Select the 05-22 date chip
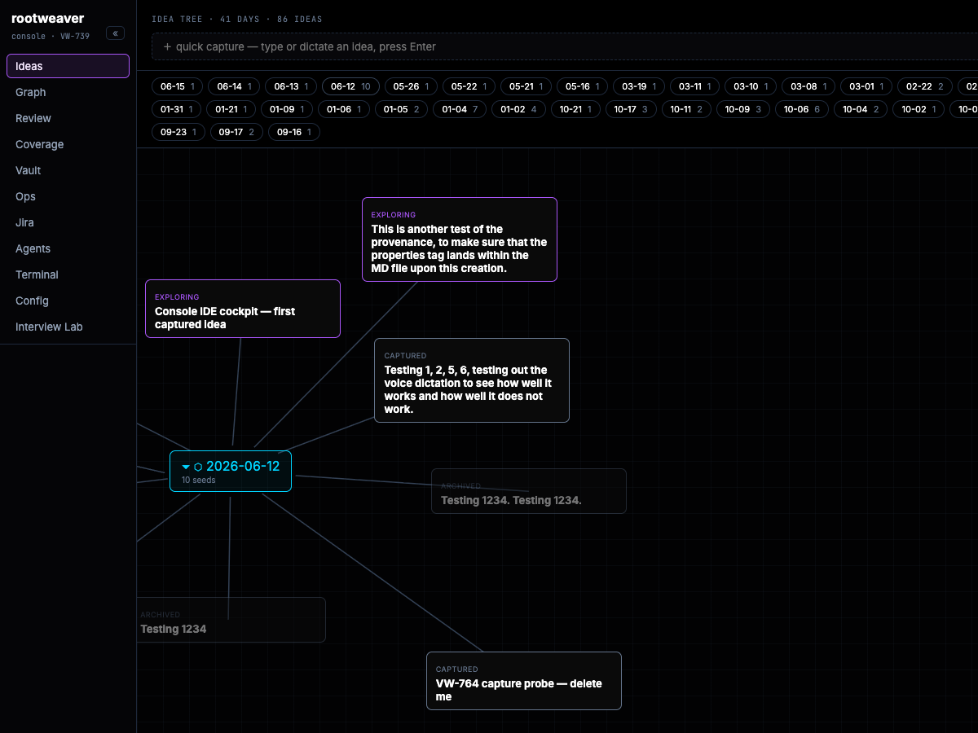 (469, 86)
